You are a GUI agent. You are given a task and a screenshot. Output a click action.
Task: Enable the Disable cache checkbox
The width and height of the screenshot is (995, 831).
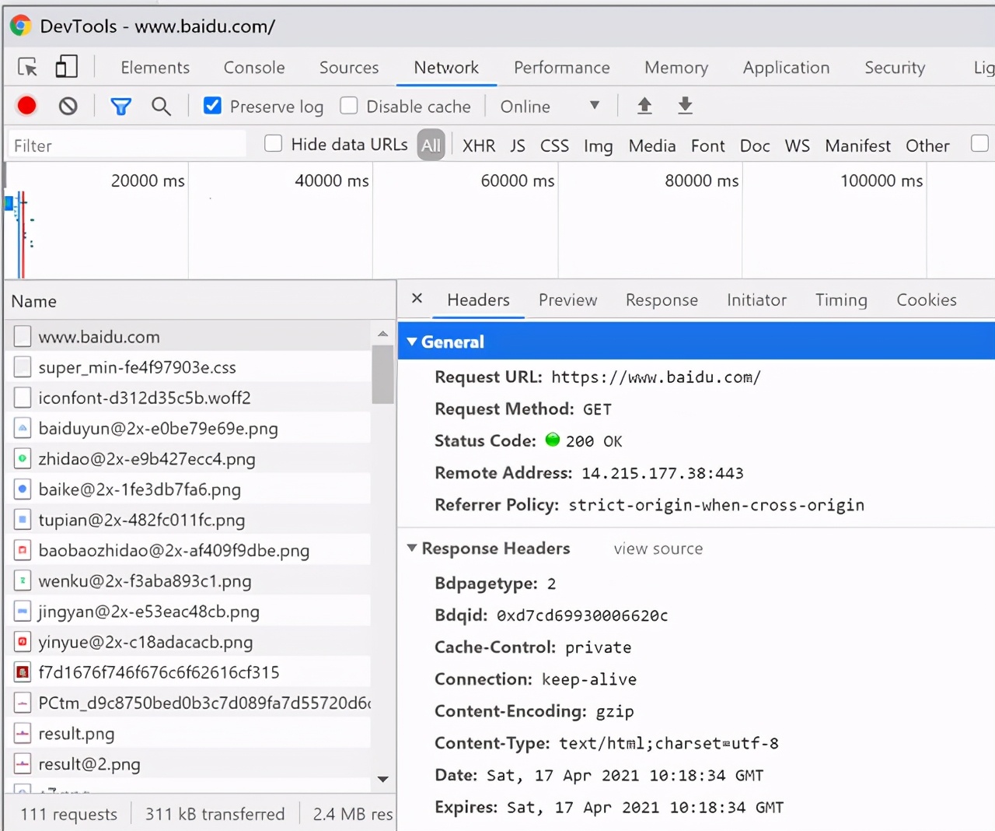coord(349,106)
